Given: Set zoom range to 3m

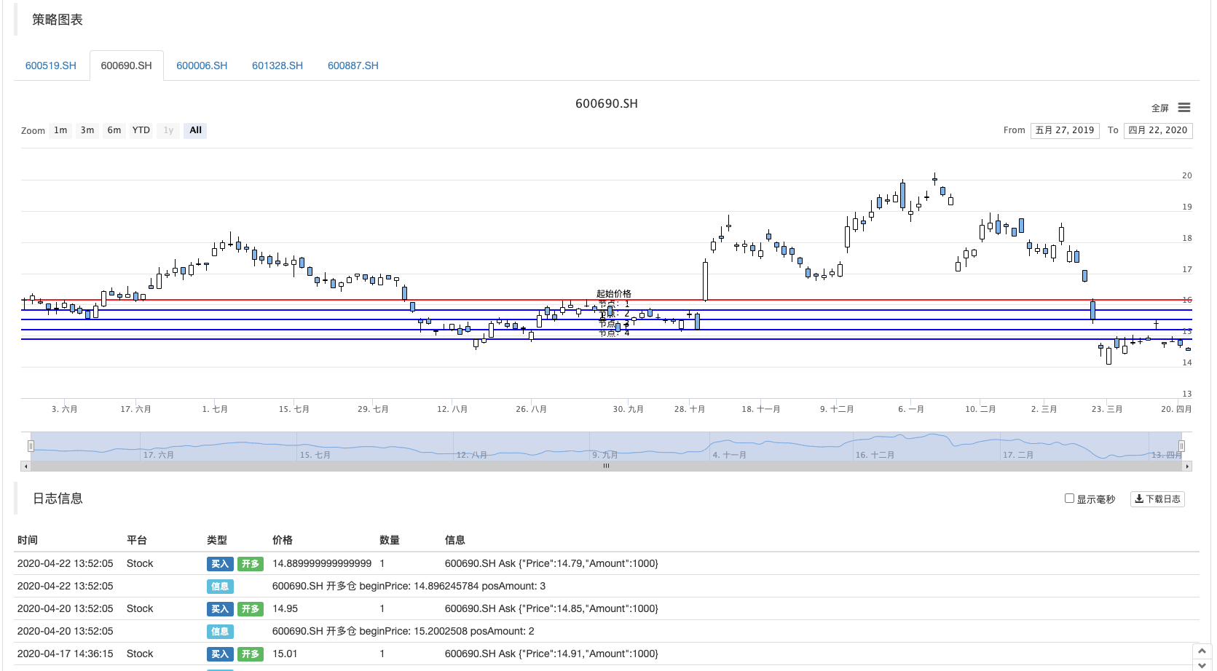Looking at the screenshot, I should [87, 130].
